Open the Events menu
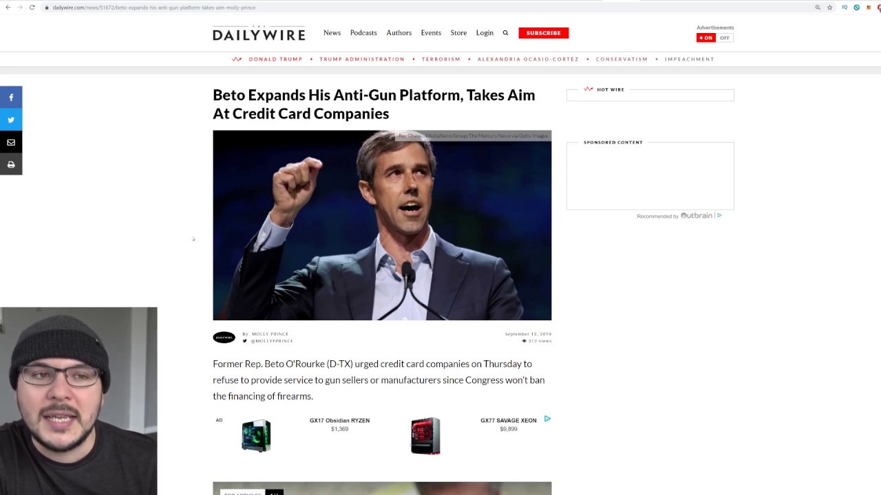Viewport: 881px width, 495px height. click(x=431, y=33)
